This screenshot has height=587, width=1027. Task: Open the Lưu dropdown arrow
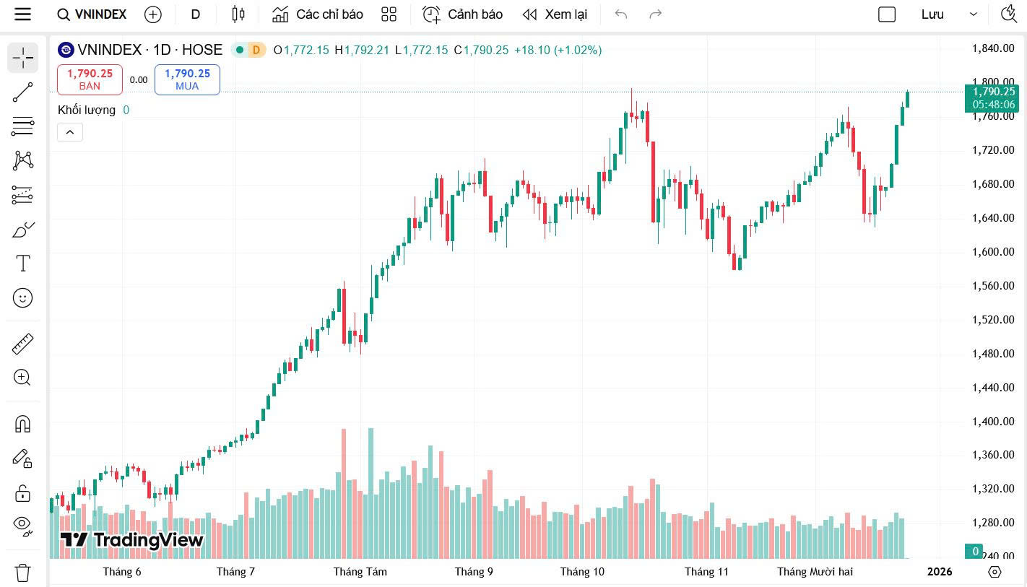[x=974, y=14]
